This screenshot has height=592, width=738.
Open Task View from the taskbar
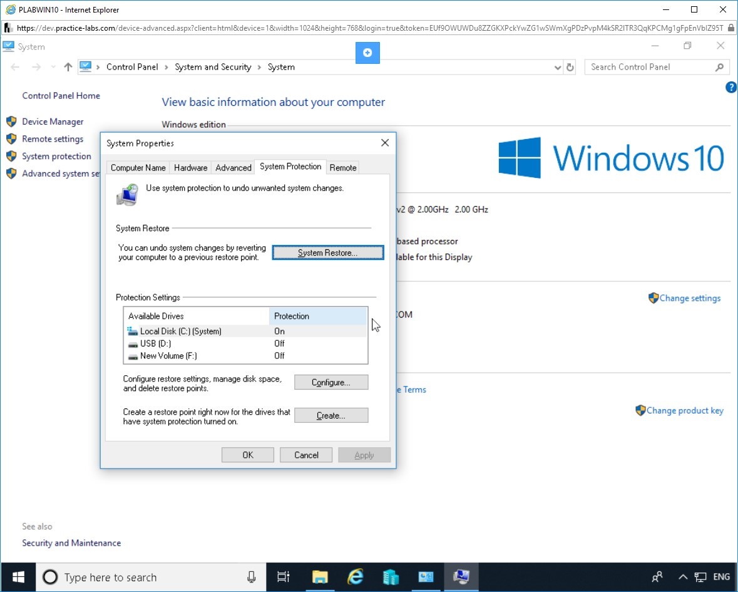pyautogui.click(x=284, y=577)
